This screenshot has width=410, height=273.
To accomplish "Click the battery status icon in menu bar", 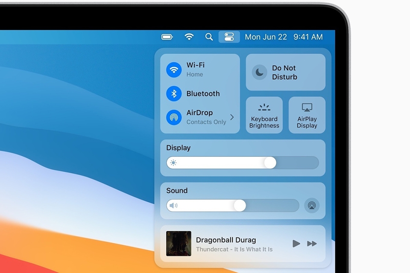I will pos(167,37).
